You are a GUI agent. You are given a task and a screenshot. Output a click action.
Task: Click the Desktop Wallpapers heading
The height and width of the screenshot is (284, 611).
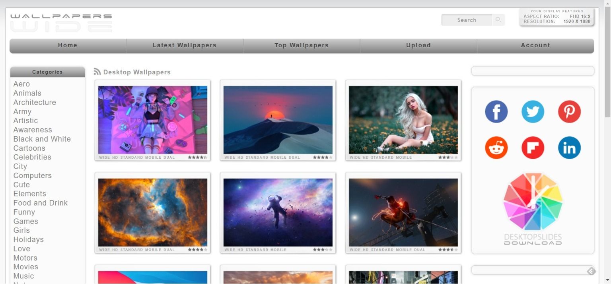coord(137,72)
